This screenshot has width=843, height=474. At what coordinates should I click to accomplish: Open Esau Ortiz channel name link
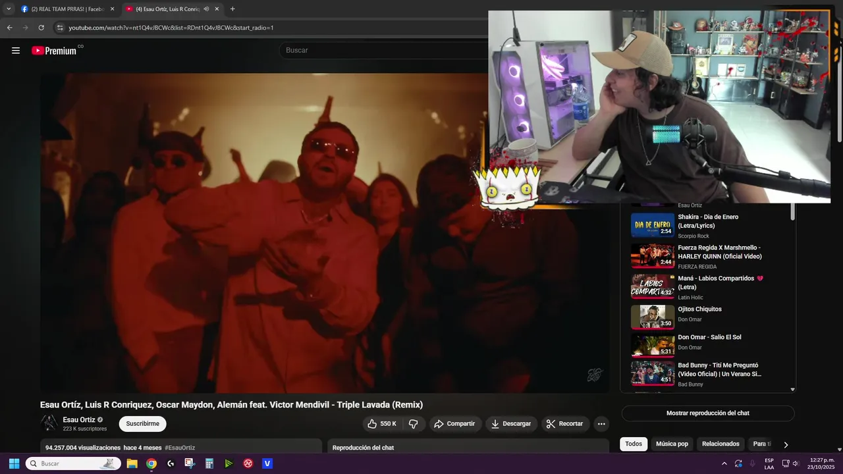(78, 420)
